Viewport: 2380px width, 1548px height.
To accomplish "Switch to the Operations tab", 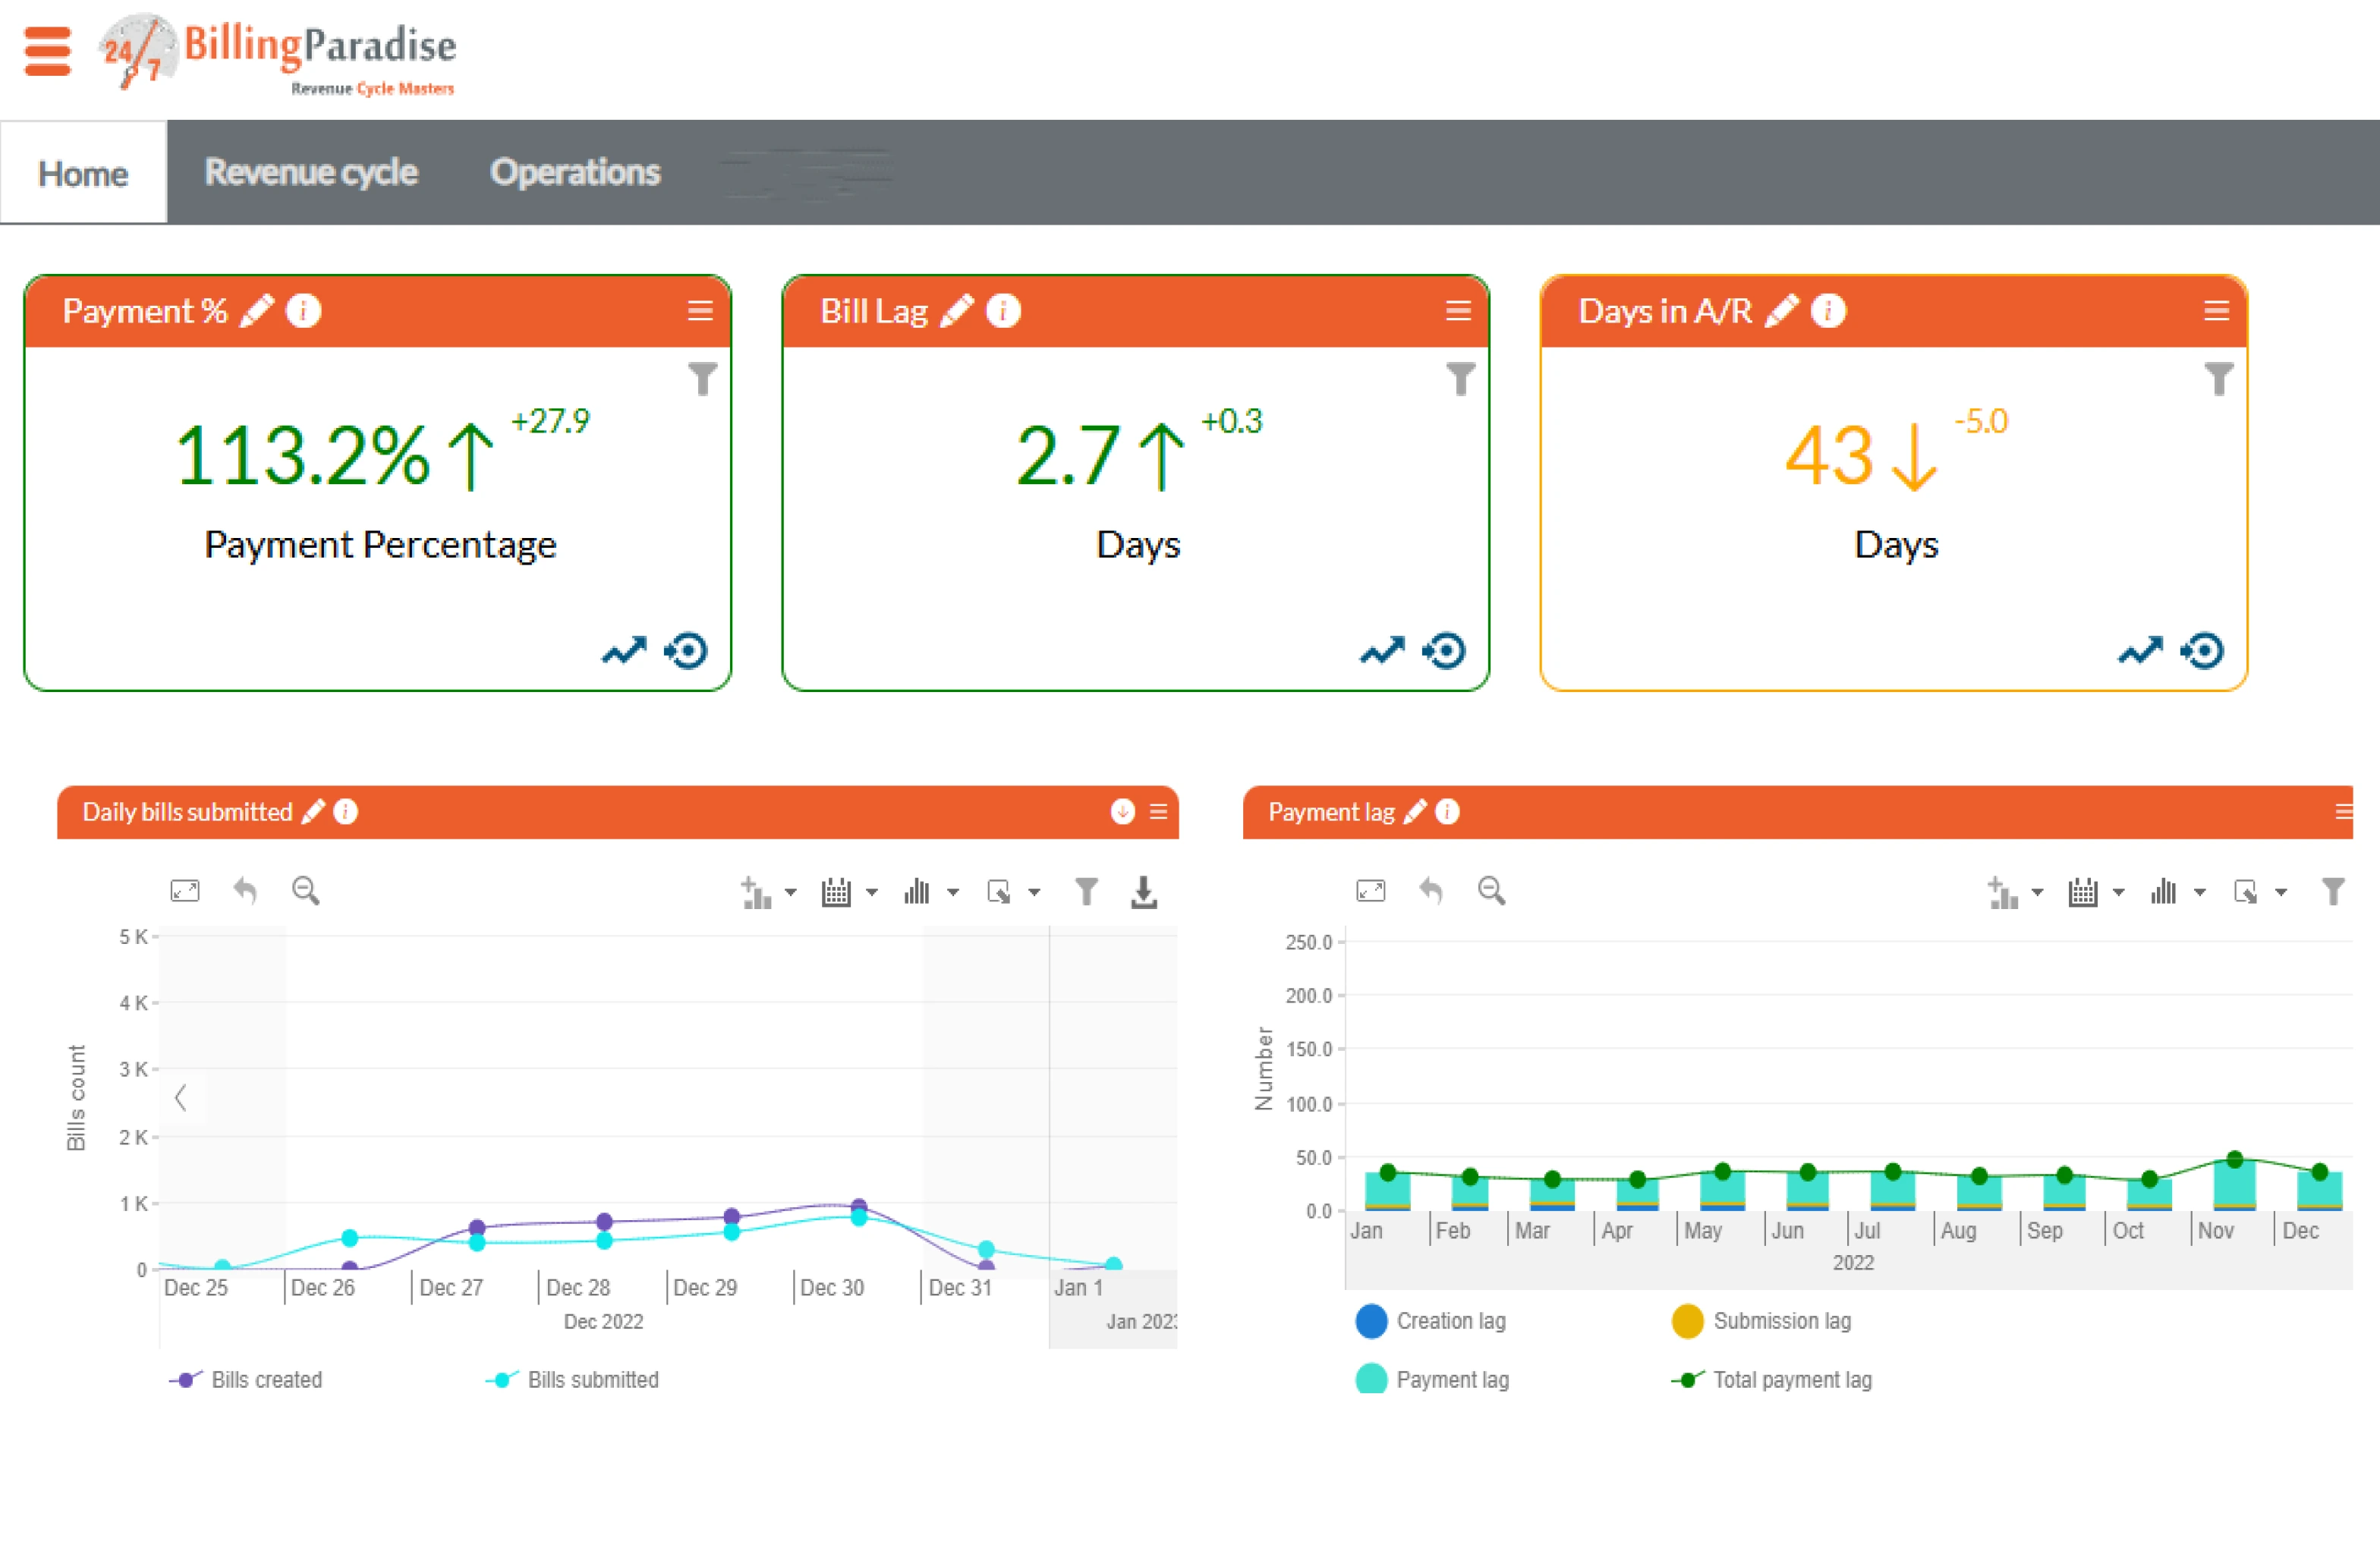I will [575, 173].
